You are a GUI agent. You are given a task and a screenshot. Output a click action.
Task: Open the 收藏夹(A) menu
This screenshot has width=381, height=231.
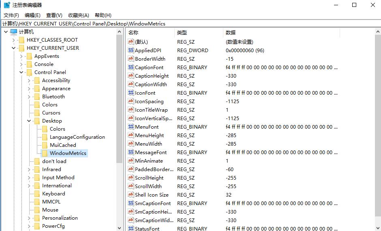coord(79,15)
